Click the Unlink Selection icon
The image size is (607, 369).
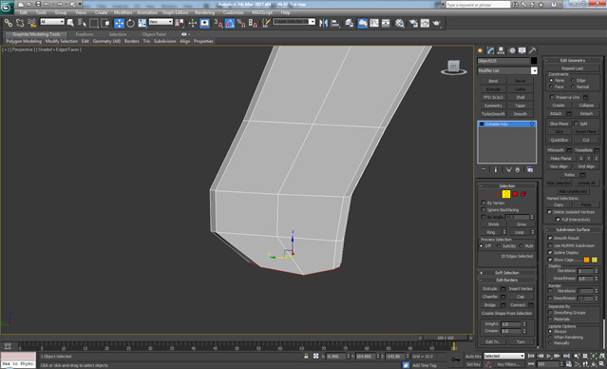[20, 23]
